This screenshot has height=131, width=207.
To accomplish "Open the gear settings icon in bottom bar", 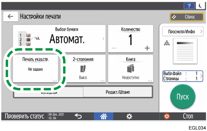I will click(129, 116).
